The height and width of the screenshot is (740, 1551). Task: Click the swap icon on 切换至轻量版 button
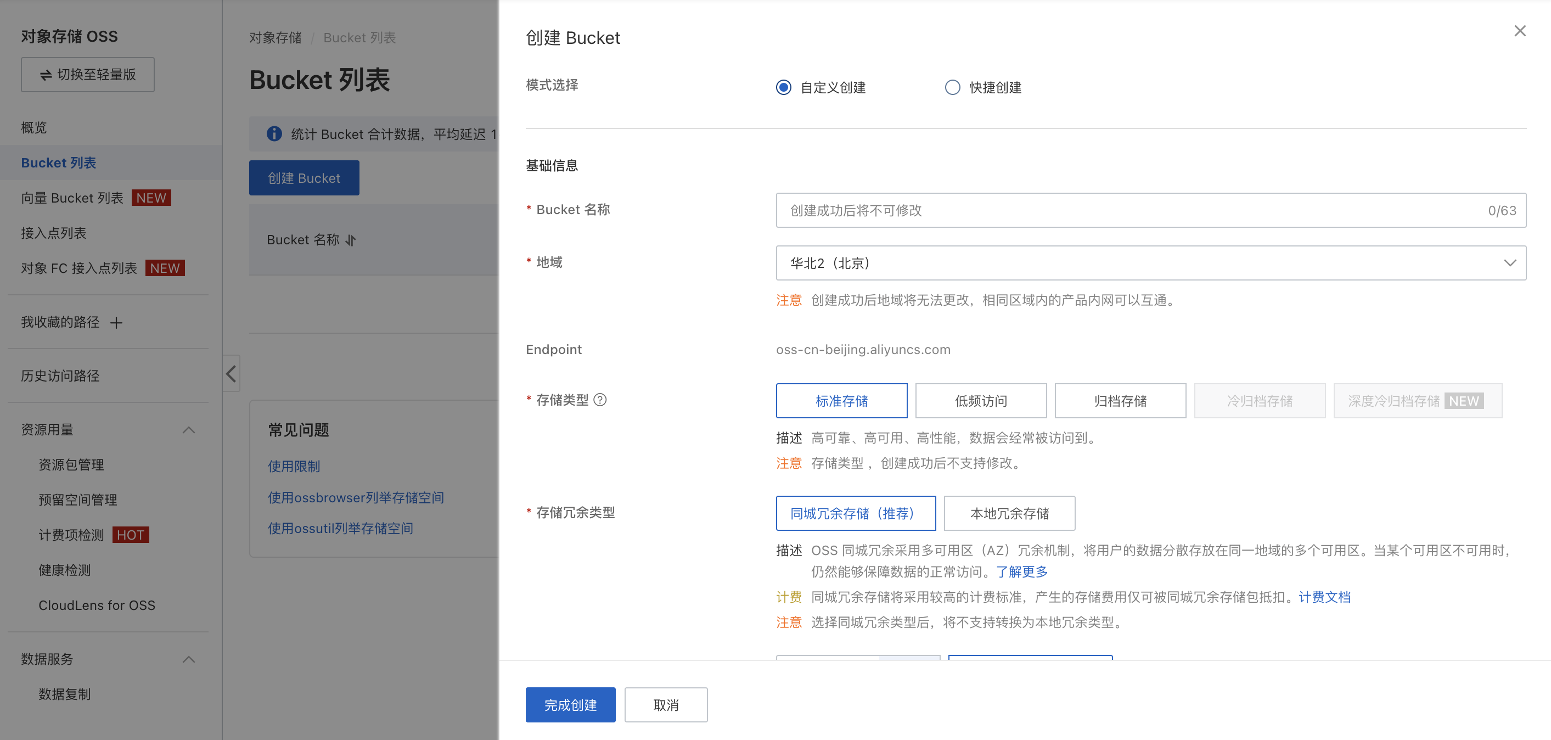pyautogui.click(x=46, y=75)
